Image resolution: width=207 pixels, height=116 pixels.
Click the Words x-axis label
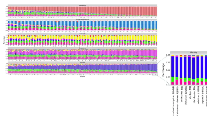tap(82, 76)
